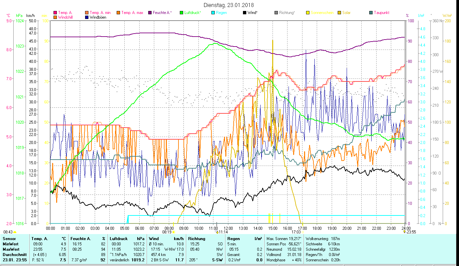Click the 12:00 time axis label
The height and width of the screenshot is (266, 459).
click(x=228, y=228)
